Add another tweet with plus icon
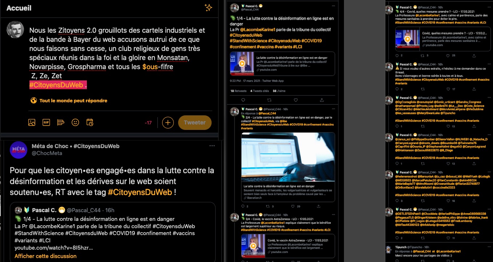The width and height of the screenshot is (493, 262). coord(168,123)
